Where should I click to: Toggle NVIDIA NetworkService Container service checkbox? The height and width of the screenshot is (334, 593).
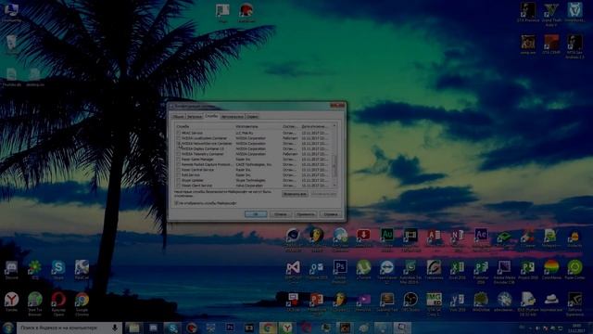click(x=179, y=144)
